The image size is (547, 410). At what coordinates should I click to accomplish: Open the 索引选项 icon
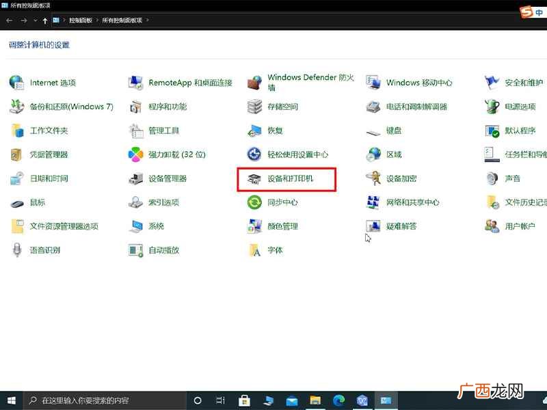click(135, 202)
